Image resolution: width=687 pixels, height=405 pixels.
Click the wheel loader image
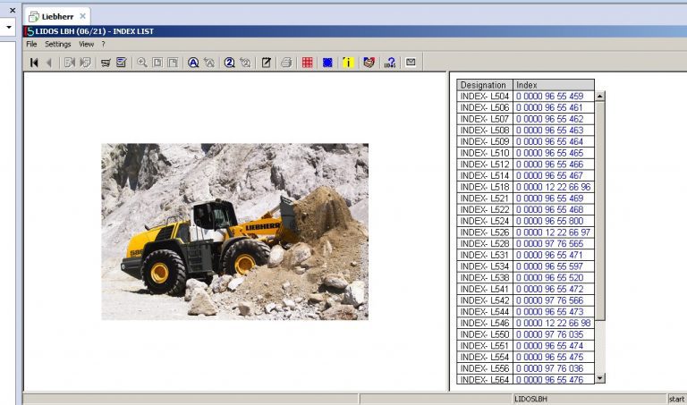[235, 232]
